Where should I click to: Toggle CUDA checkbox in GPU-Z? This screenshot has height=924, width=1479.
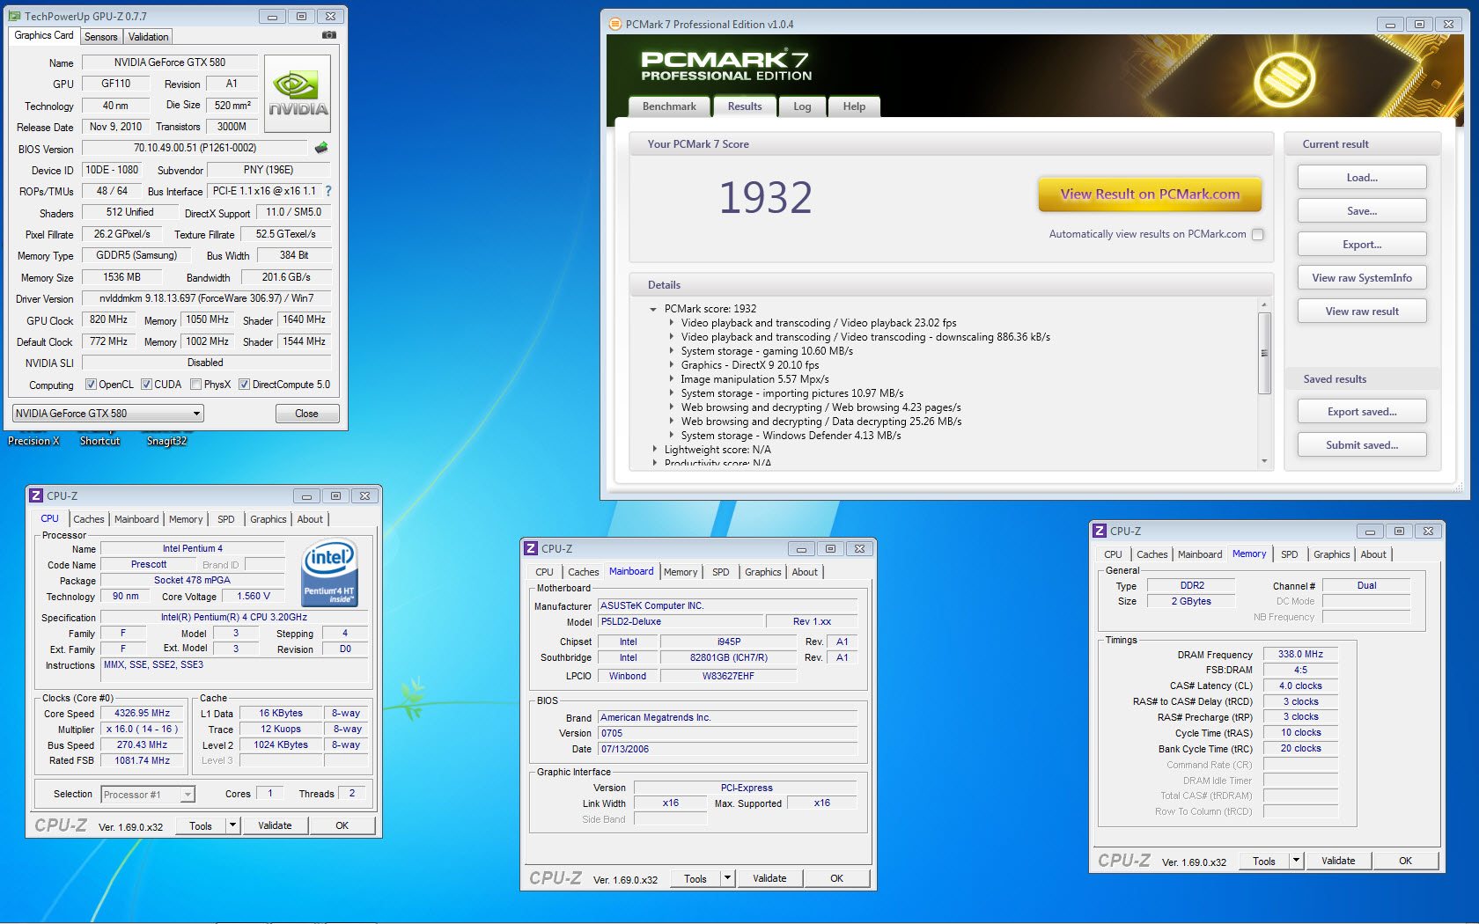[x=146, y=385]
